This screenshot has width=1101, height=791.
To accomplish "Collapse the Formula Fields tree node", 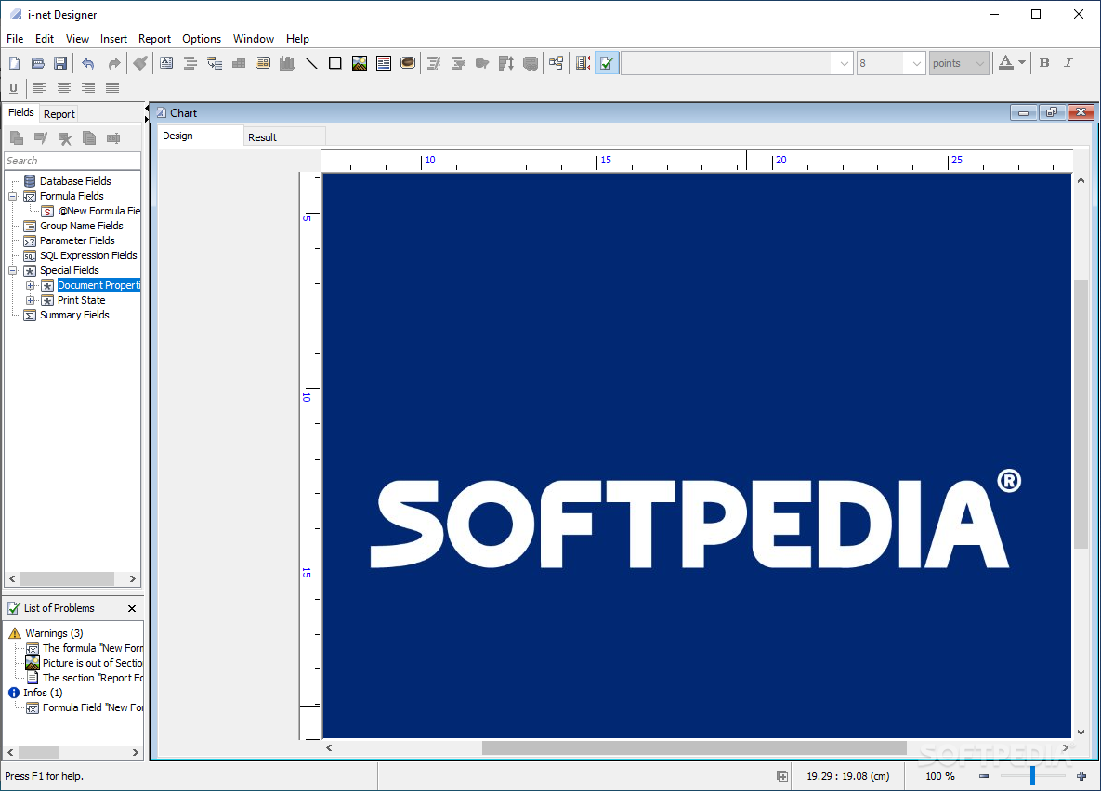I will pos(13,197).
